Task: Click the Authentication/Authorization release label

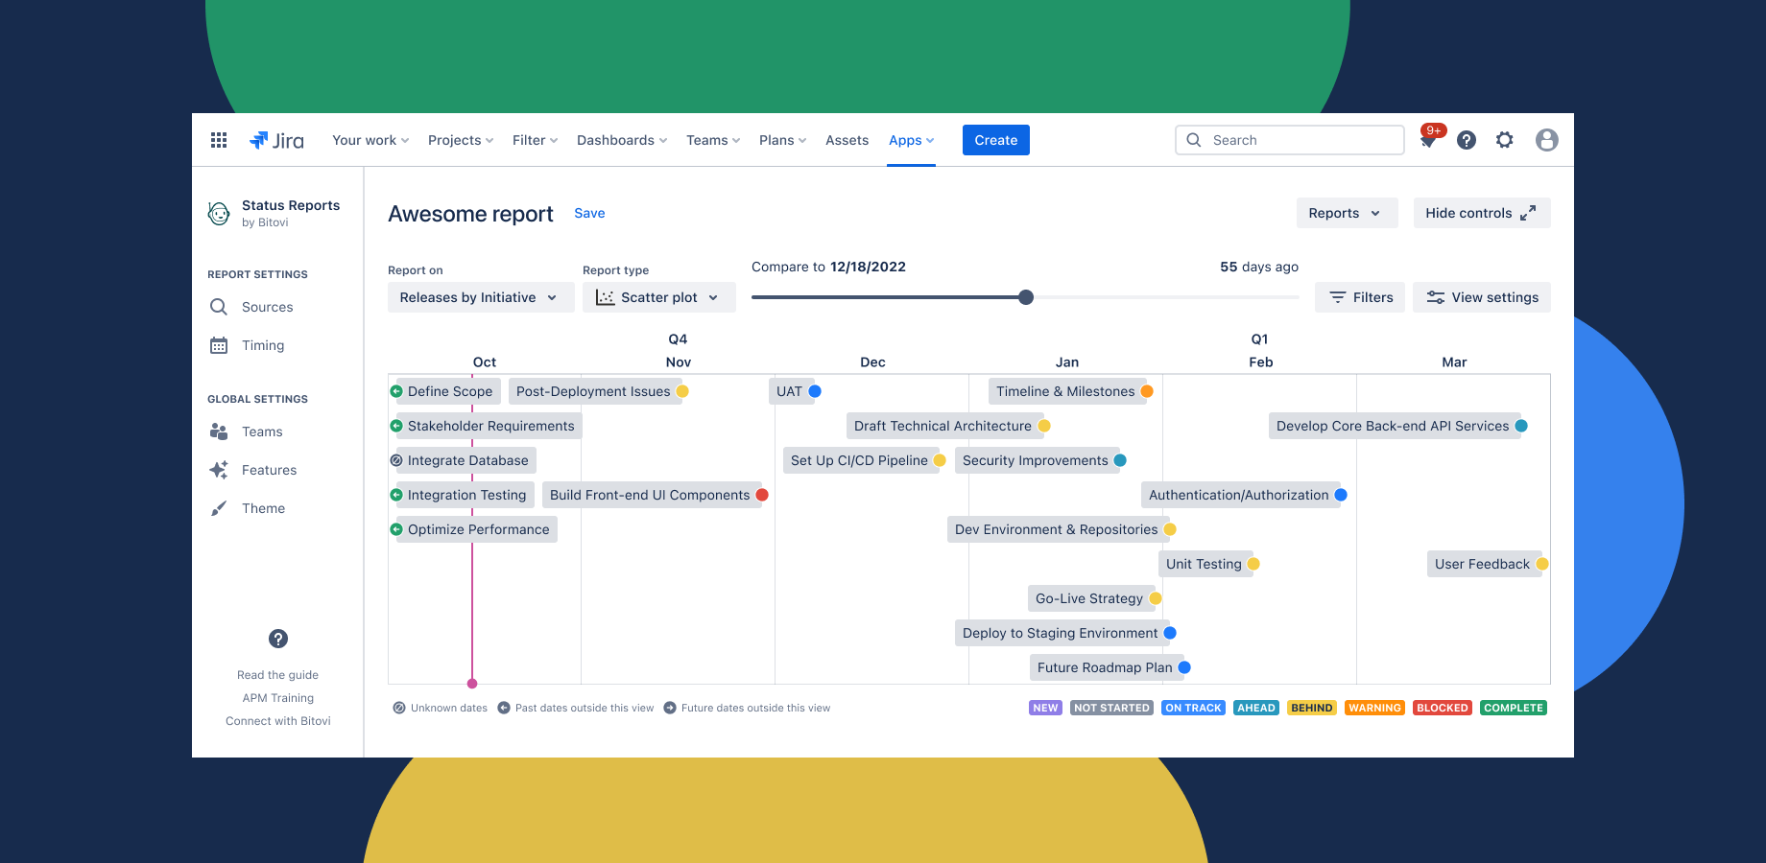Action: click(x=1240, y=495)
